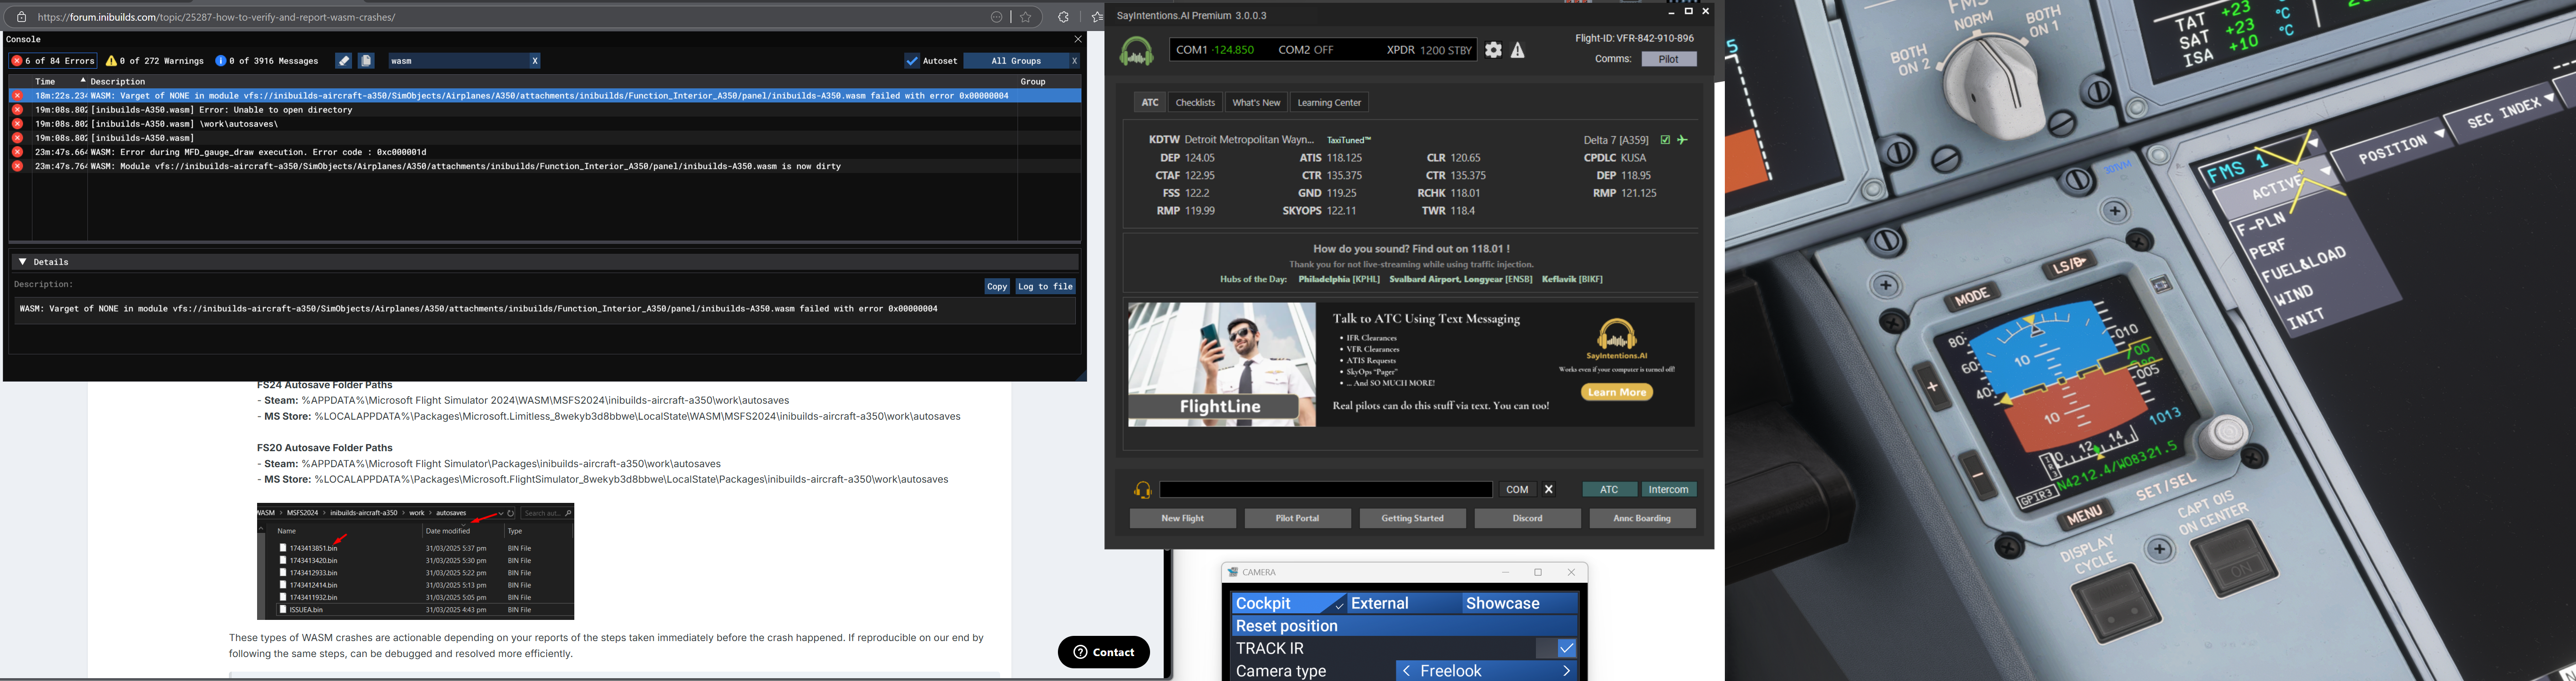Clear the 'wasm' filter with its X

click(535, 61)
